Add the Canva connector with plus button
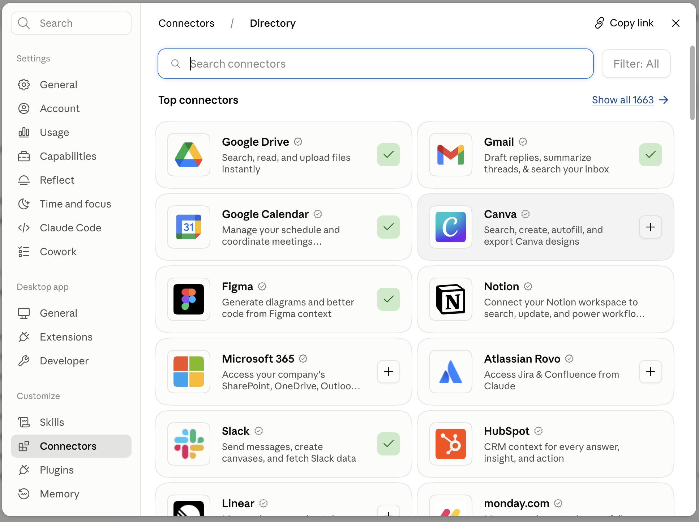699x522 pixels. (651, 227)
